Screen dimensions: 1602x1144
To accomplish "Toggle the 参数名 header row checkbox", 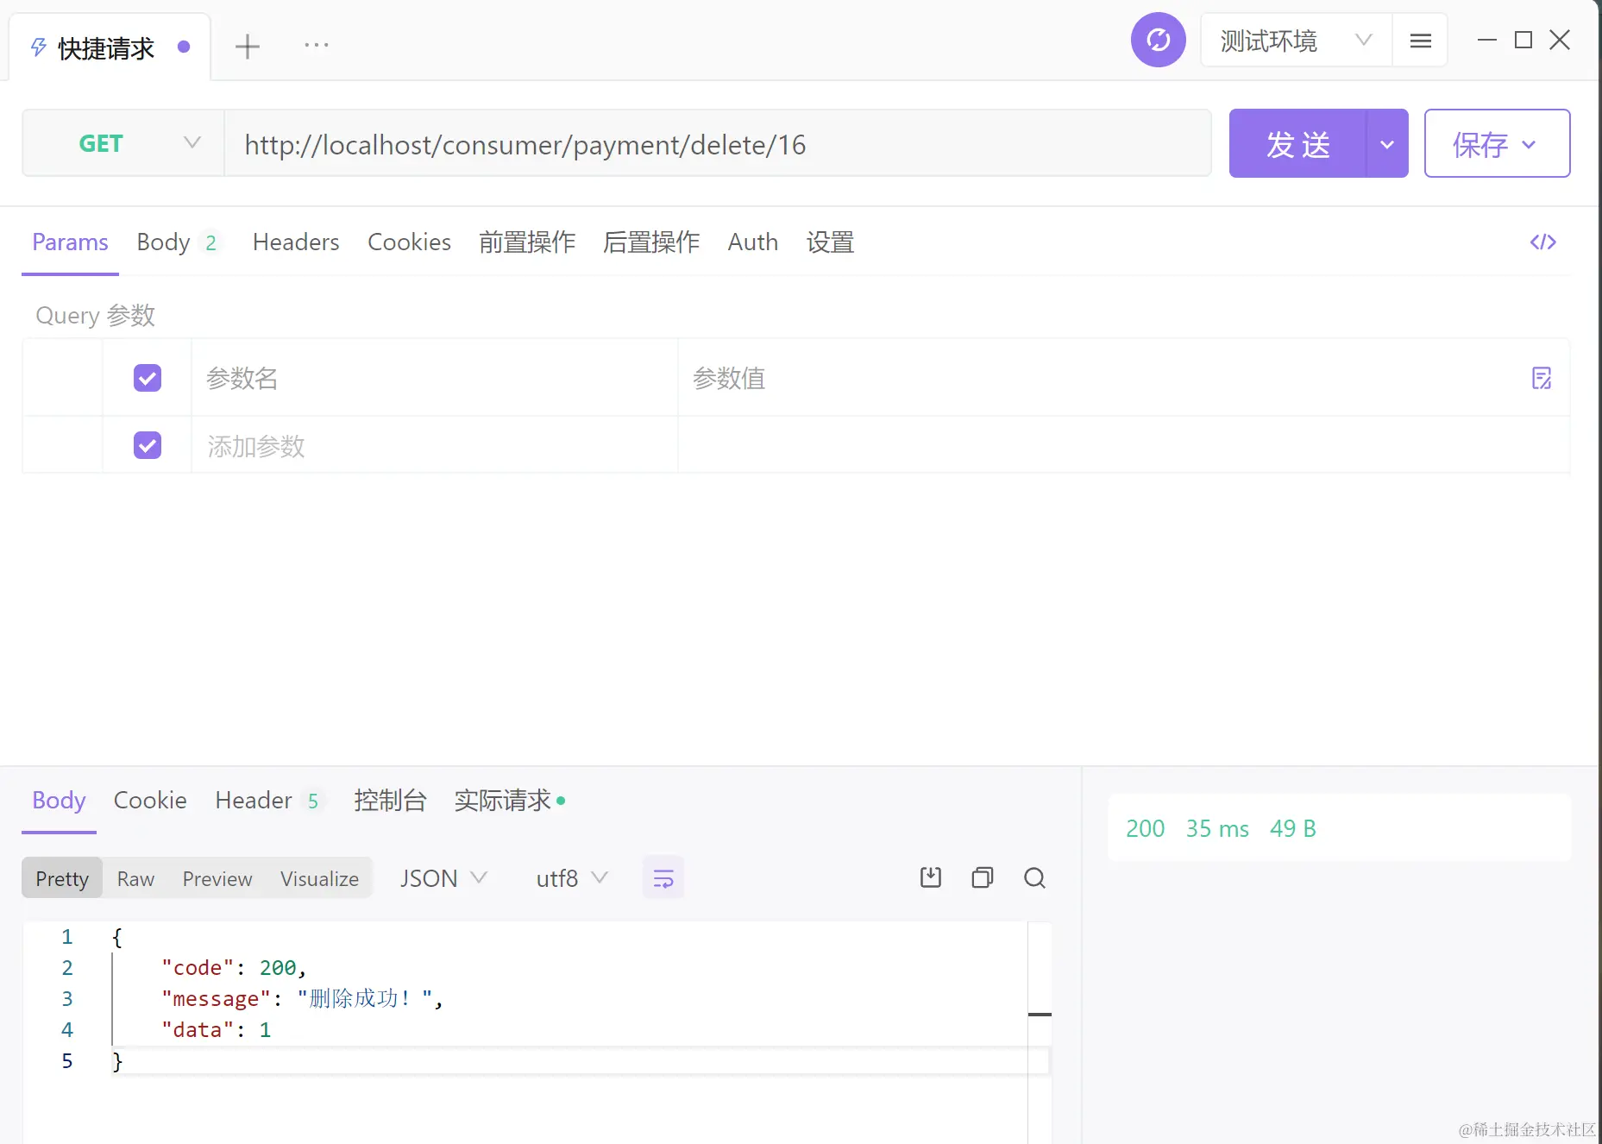I will point(148,378).
